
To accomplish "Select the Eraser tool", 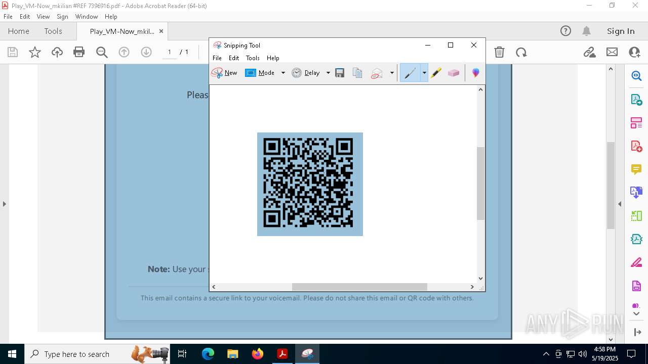I will point(454,73).
